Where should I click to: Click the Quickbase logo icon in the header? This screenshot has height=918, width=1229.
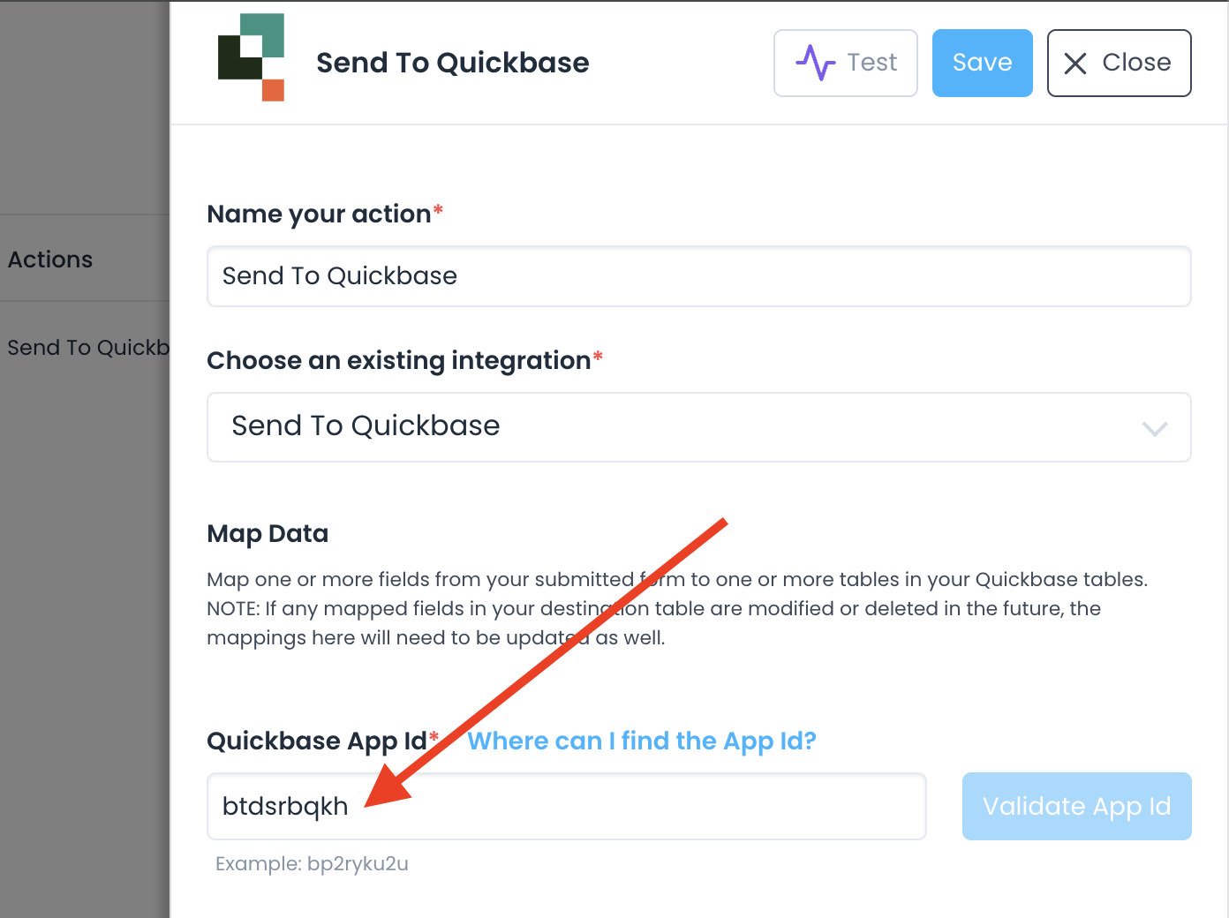coord(252,58)
